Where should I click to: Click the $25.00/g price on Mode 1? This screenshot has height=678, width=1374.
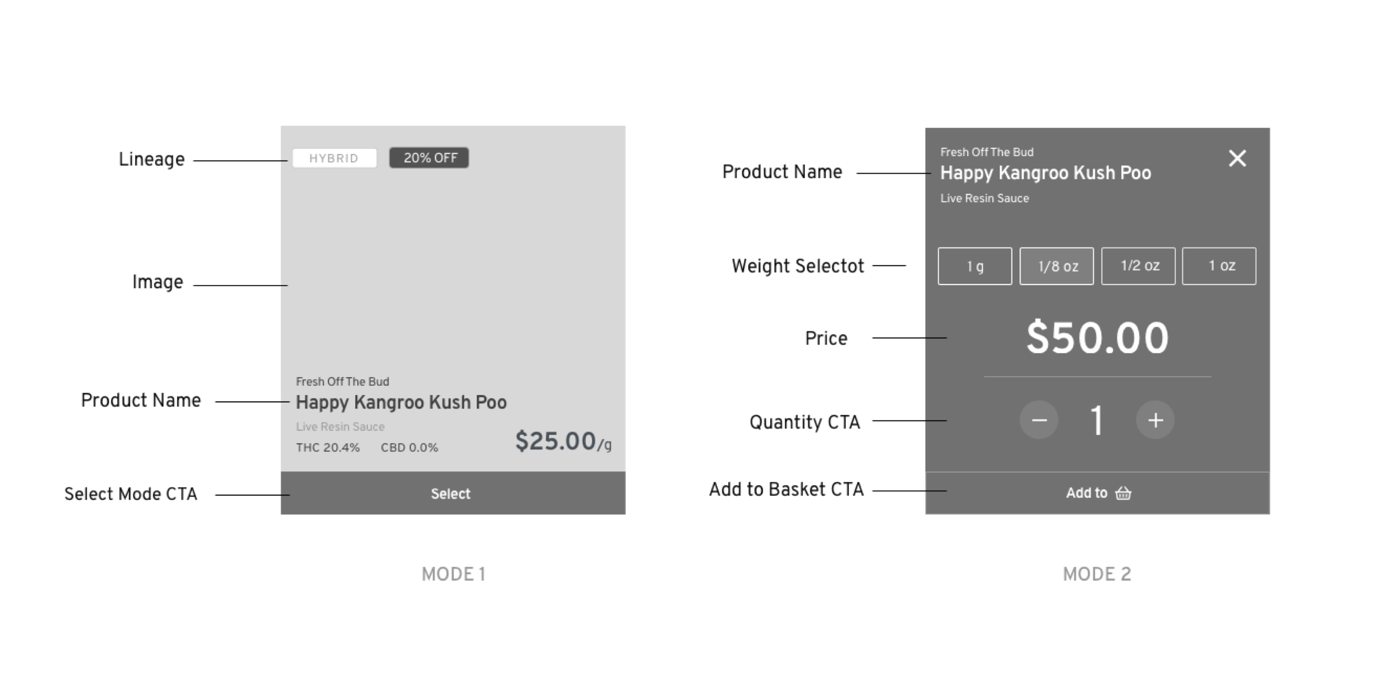(563, 442)
